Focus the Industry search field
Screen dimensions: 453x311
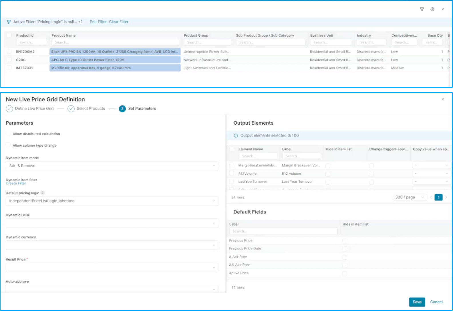371,42
